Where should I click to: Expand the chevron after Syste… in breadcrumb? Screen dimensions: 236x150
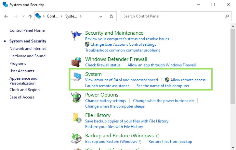[x=81, y=16]
